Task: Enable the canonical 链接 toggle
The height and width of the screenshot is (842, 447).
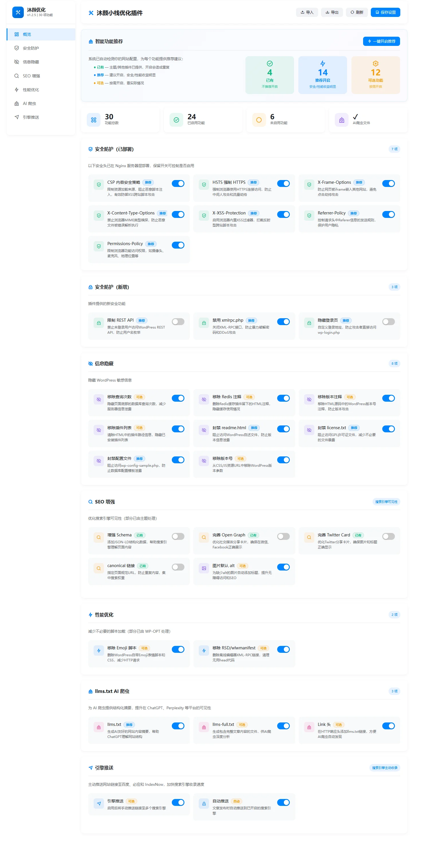Action: (x=178, y=567)
